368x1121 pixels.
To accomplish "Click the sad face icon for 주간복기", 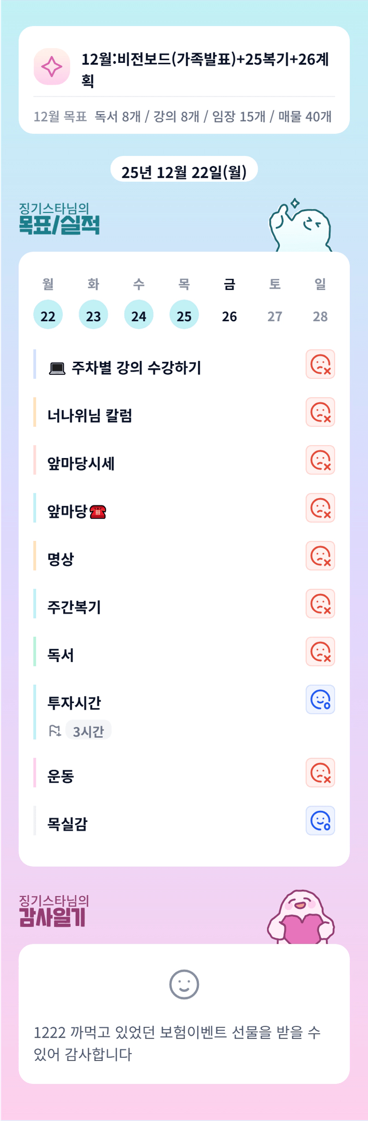I will (x=320, y=604).
